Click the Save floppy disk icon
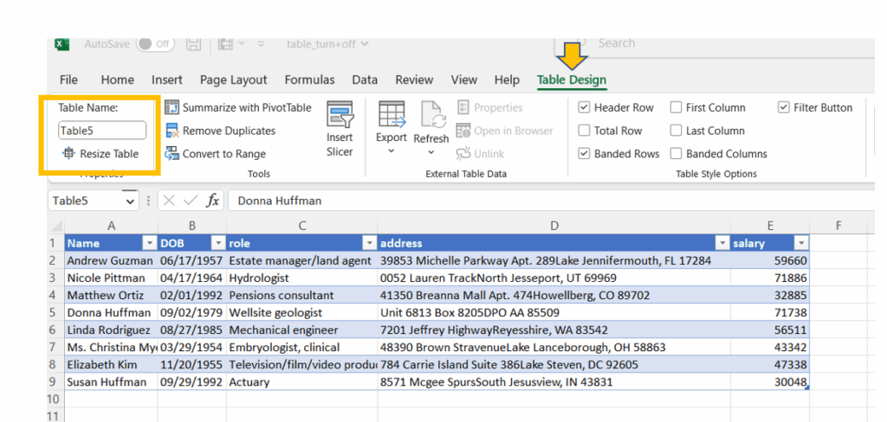The image size is (887, 422). pyautogui.click(x=193, y=44)
